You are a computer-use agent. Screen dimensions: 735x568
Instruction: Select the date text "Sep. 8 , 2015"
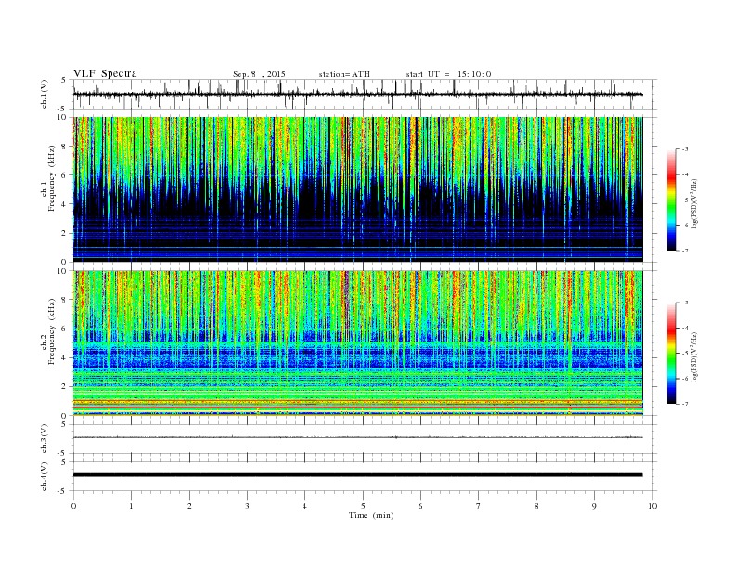coord(259,74)
